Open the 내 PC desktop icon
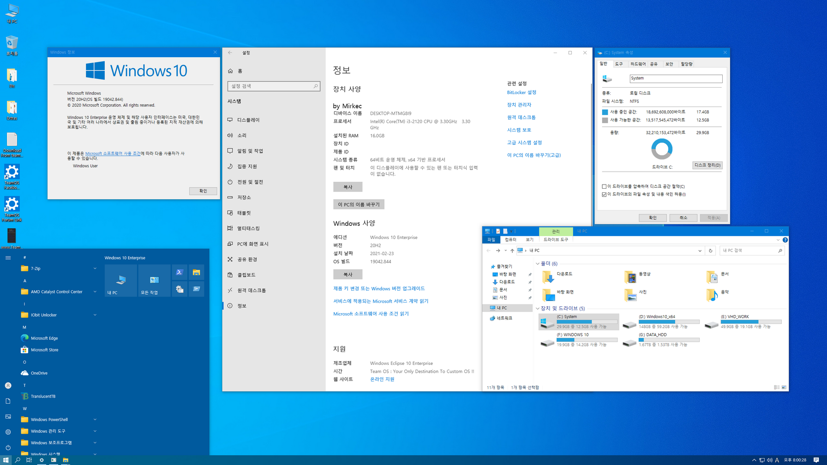 tap(12, 13)
